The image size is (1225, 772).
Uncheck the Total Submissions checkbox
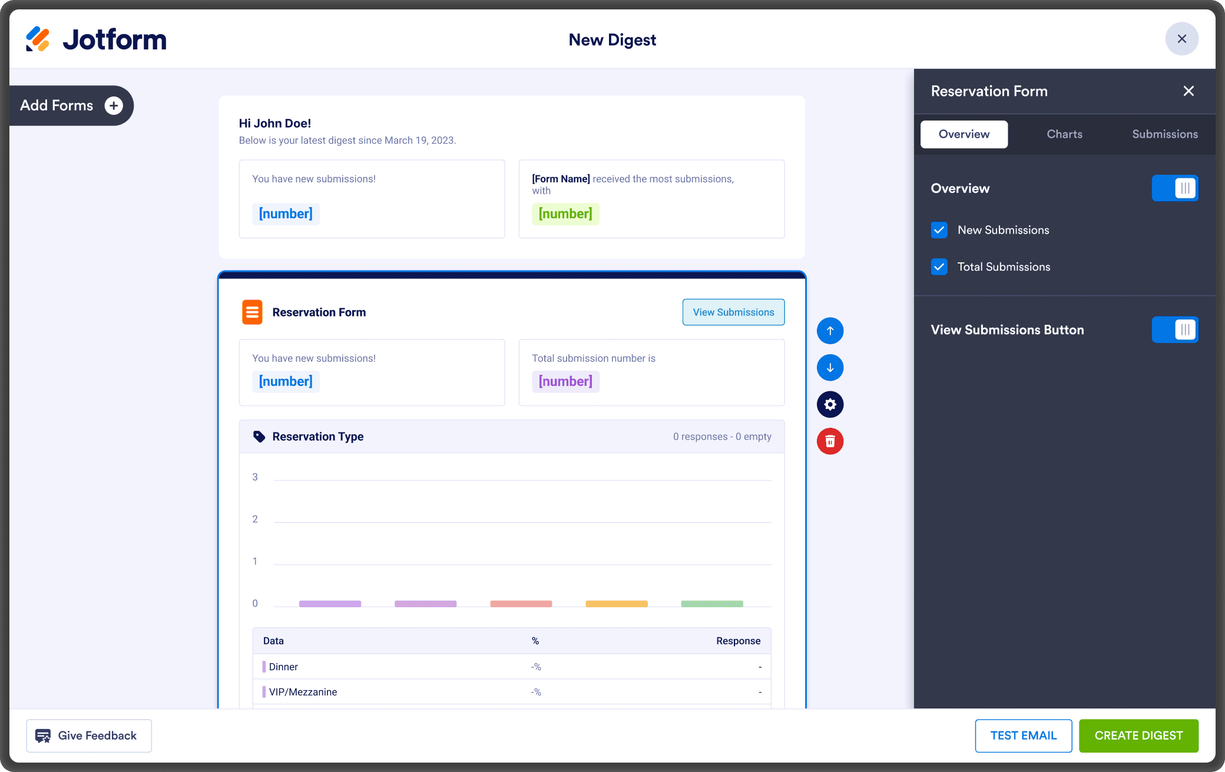(939, 267)
